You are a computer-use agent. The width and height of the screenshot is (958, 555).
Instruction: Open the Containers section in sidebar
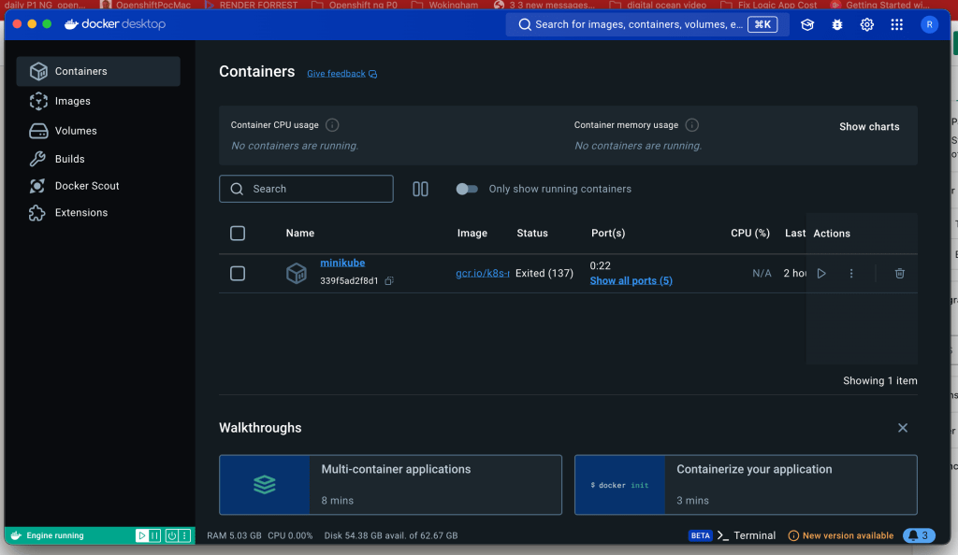pos(98,71)
